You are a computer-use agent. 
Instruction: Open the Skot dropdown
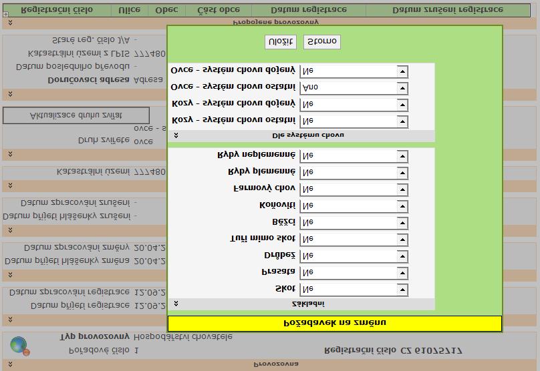click(354, 289)
